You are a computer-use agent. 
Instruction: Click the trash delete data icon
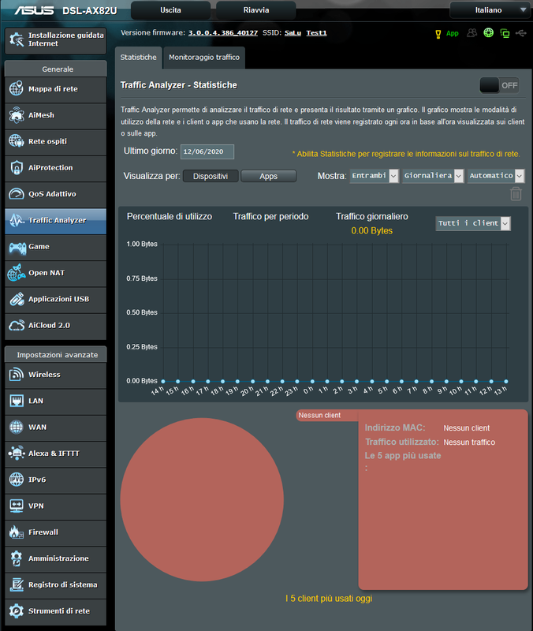(x=516, y=193)
